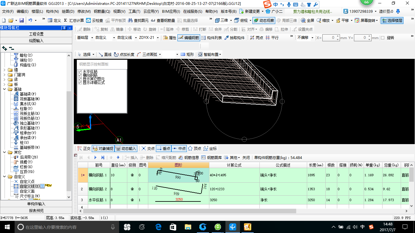This screenshot has width=415, height=233.
Task: Switch to 全屏 full-screen view
Action: 307,20
